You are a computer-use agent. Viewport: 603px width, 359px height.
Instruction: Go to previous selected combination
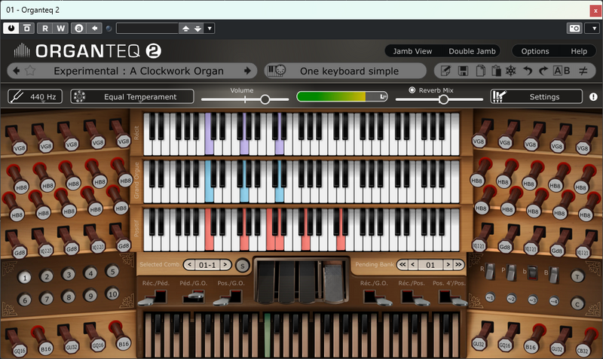click(x=189, y=265)
